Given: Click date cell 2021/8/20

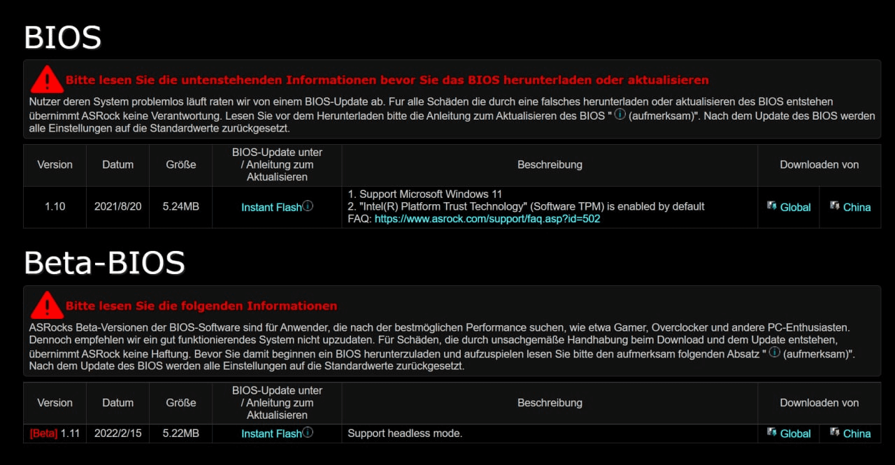Looking at the screenshot, I should 117,207.
